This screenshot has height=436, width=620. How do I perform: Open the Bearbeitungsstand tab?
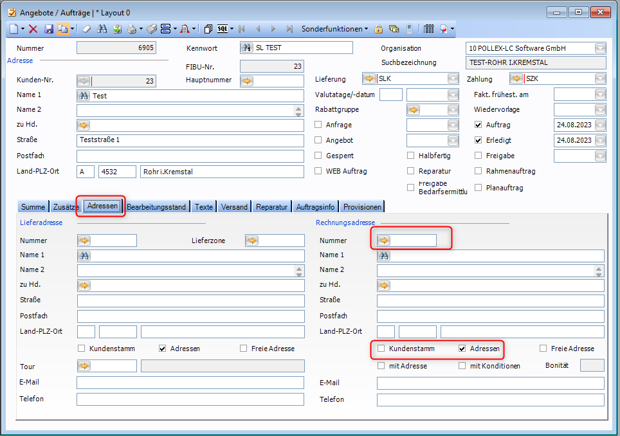tap(156, 207)
